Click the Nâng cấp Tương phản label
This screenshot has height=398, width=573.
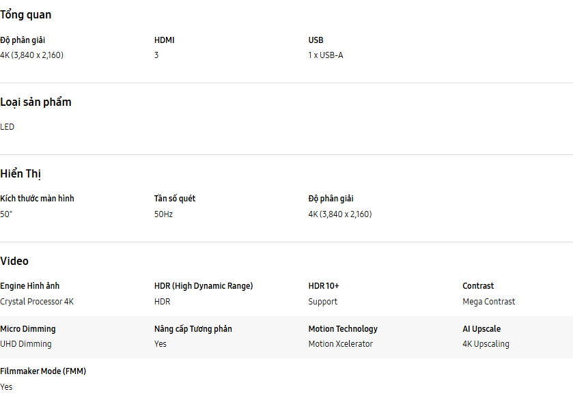click(193, 329)
